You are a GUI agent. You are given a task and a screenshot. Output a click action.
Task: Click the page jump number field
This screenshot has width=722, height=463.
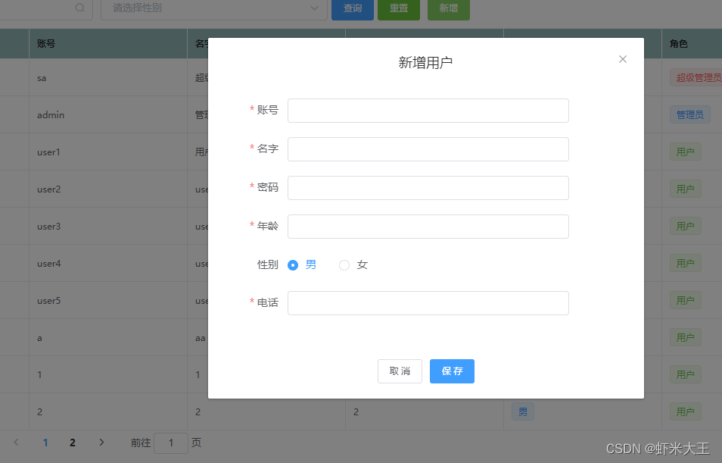(171, 443)
